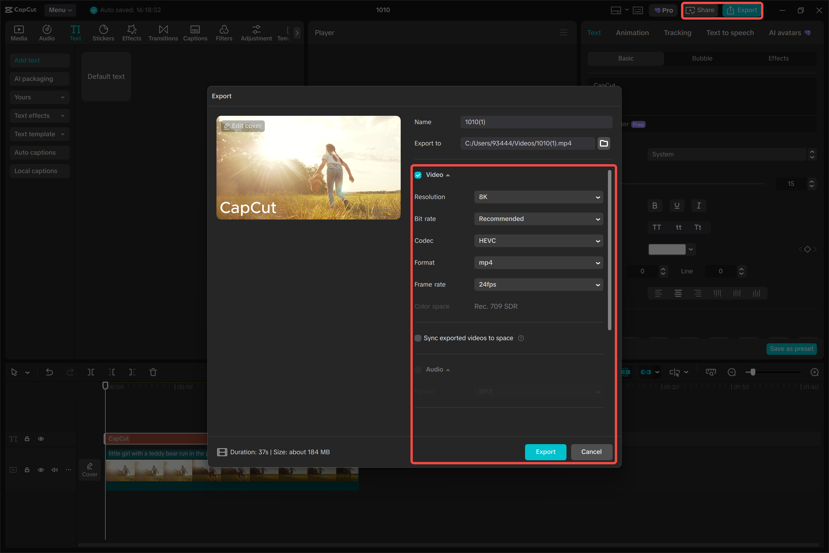Switch to the Animation tab

tap(632, 33)
